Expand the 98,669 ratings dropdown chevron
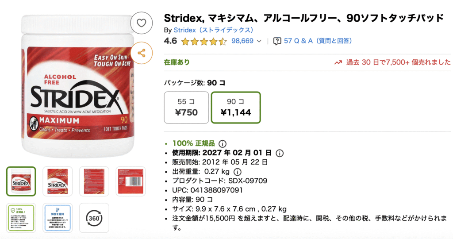This screenshot has width=453, height=239. click(259, 41)
